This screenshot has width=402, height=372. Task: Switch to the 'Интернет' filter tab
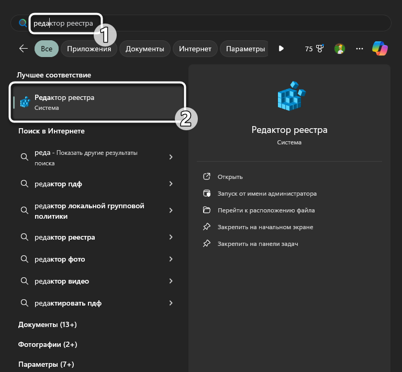coord(195,49)
